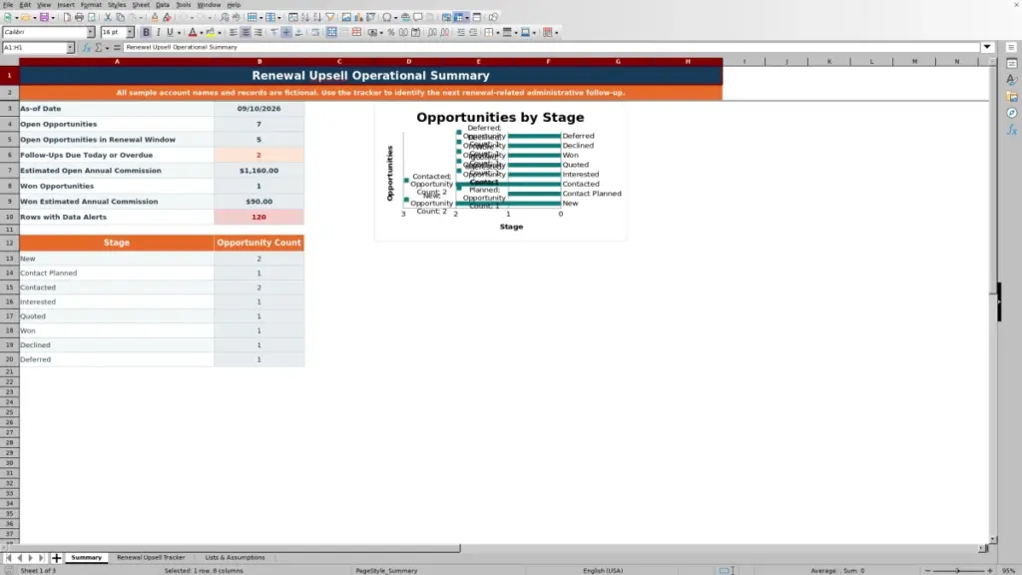Toggle Center Horizontally alignment

click(x=246, y=32)
